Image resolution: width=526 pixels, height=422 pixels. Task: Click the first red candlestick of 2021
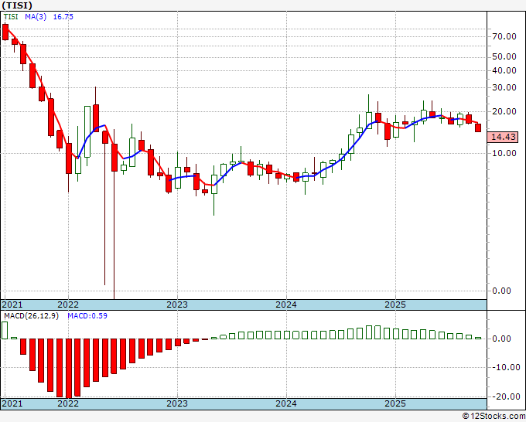[5, 32]
